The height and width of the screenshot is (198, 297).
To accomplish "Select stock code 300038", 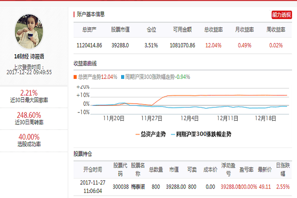I will [120, 187].
